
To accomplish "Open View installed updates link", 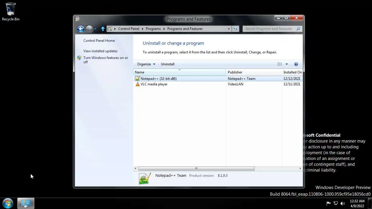I will coord(100,51).
